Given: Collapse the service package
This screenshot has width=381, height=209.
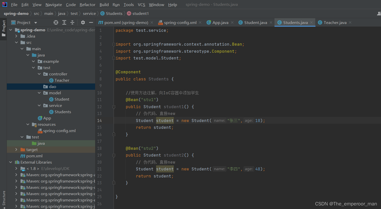Looking at the screenshot, I should (x=39, y=105).
